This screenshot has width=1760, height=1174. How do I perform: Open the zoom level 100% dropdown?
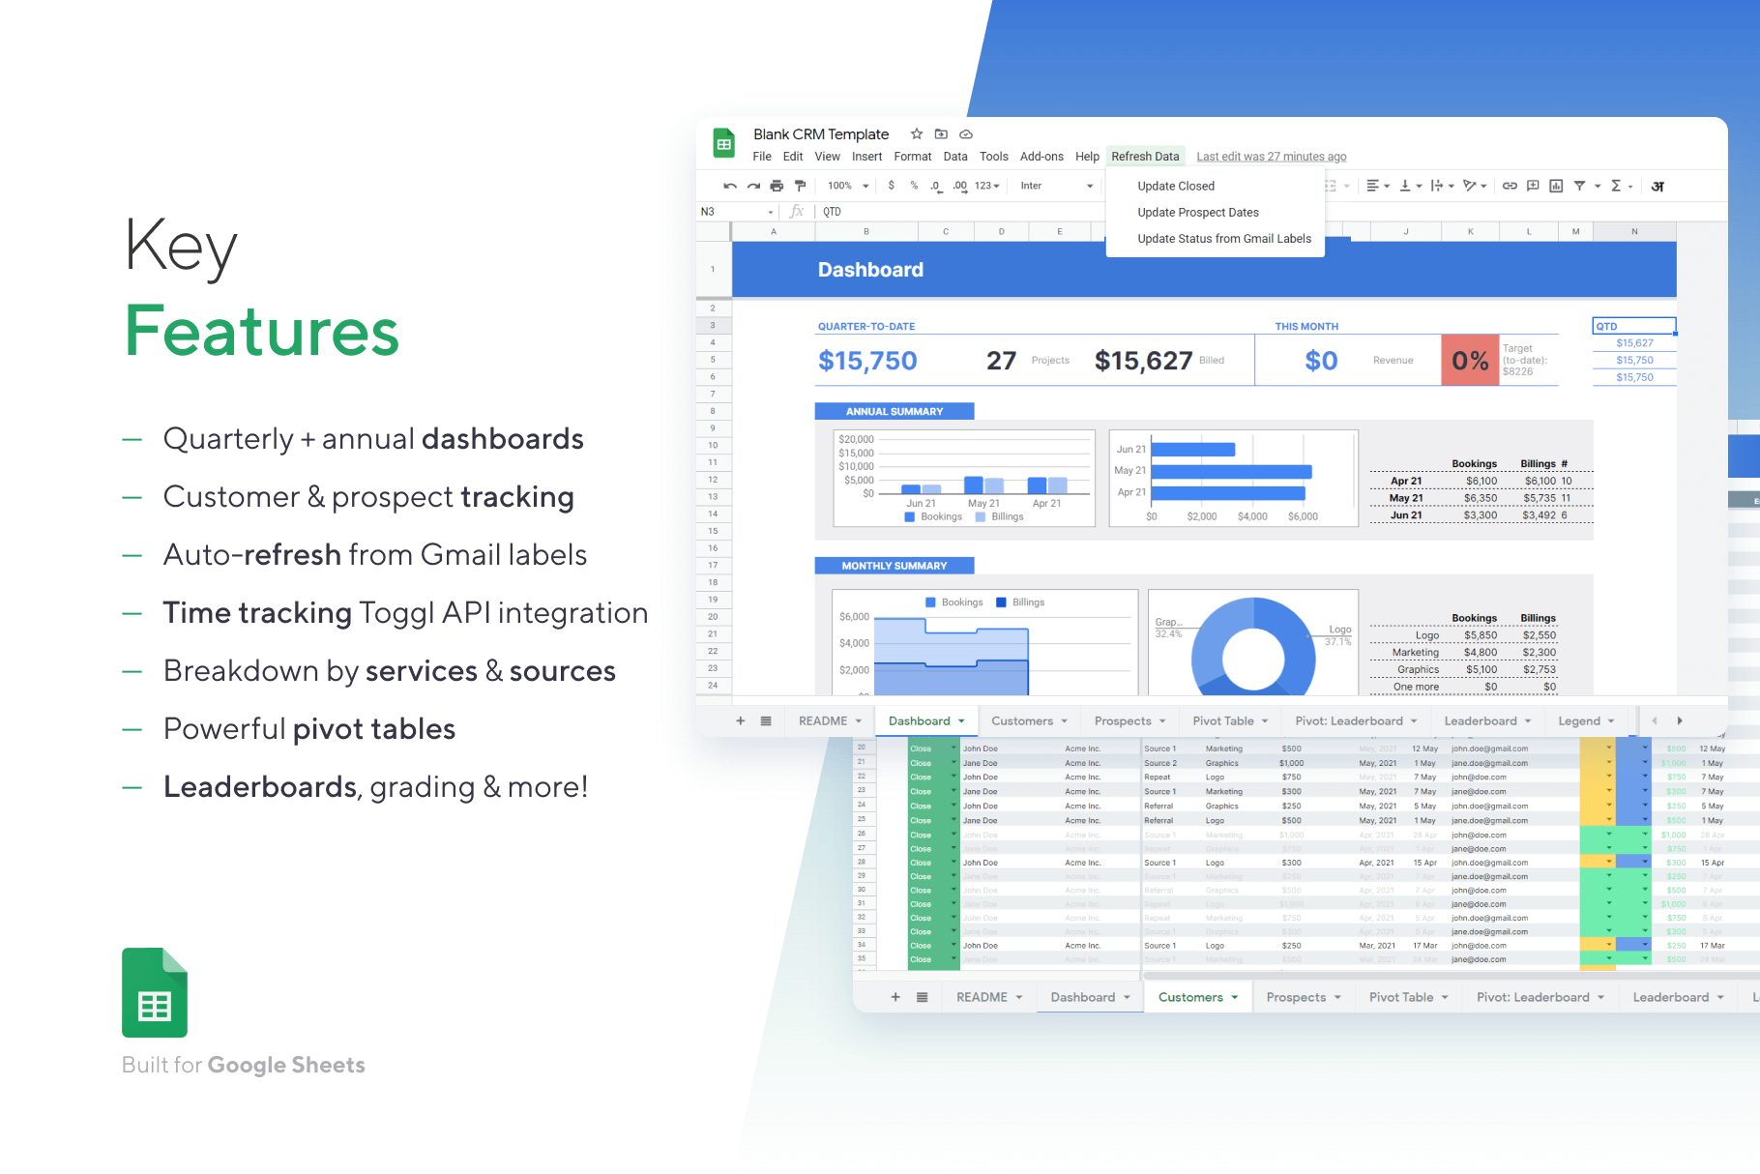[x=848, y=186]
